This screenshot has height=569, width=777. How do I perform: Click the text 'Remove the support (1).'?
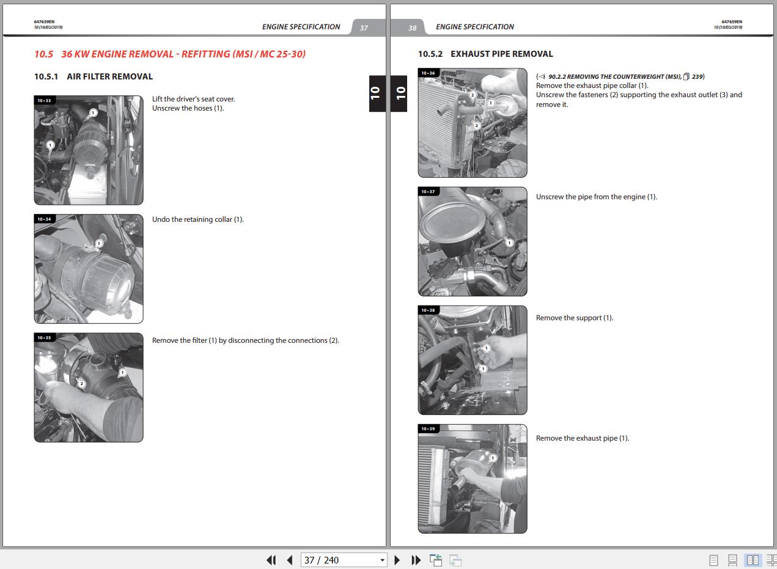575,318
